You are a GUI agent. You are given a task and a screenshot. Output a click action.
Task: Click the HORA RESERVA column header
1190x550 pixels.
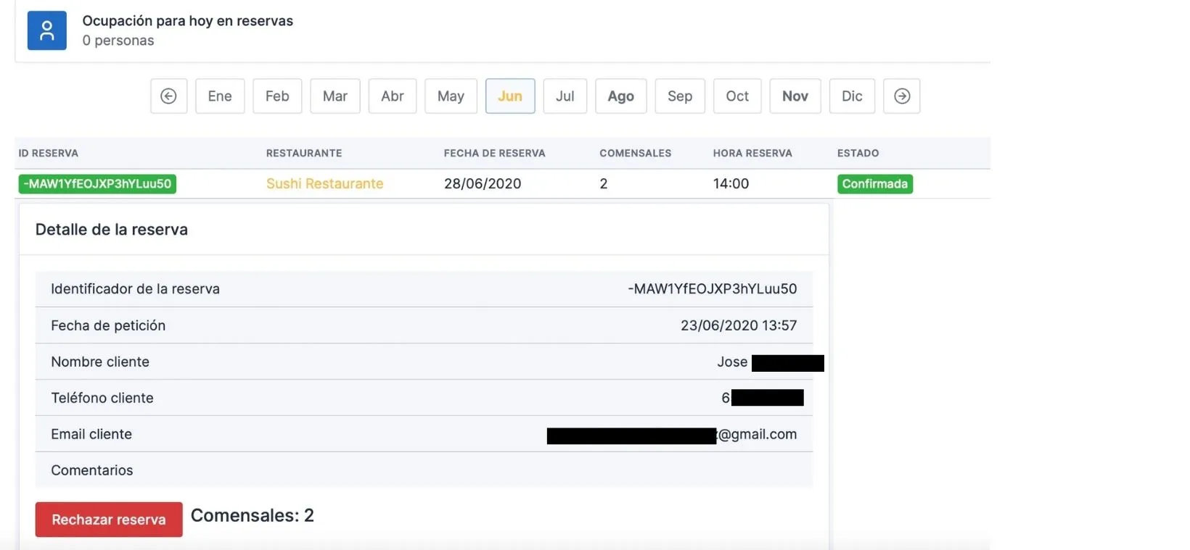coord(752,153)
